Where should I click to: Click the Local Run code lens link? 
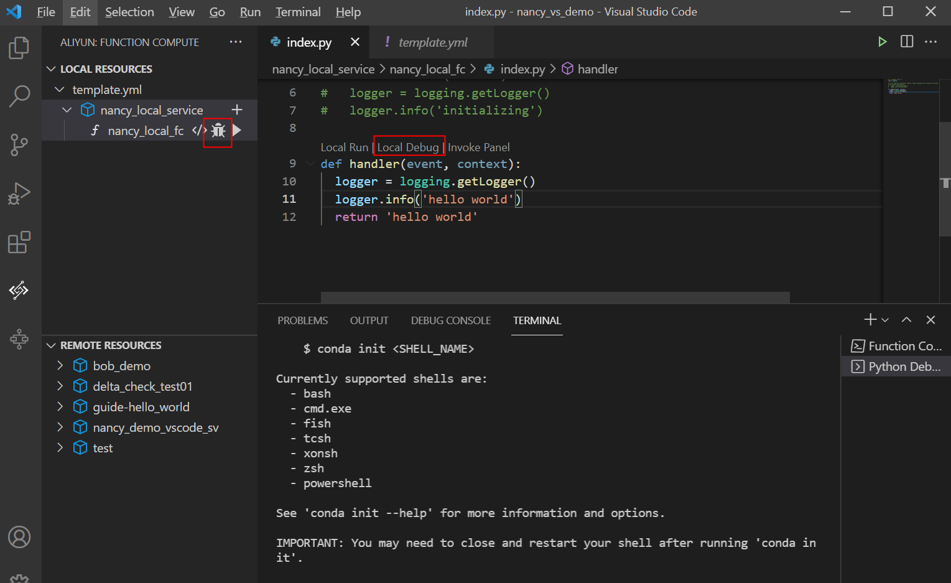click(345, 147)
